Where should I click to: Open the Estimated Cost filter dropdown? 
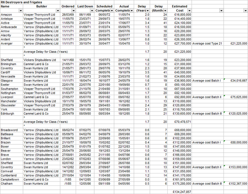[x=189, y=10]
